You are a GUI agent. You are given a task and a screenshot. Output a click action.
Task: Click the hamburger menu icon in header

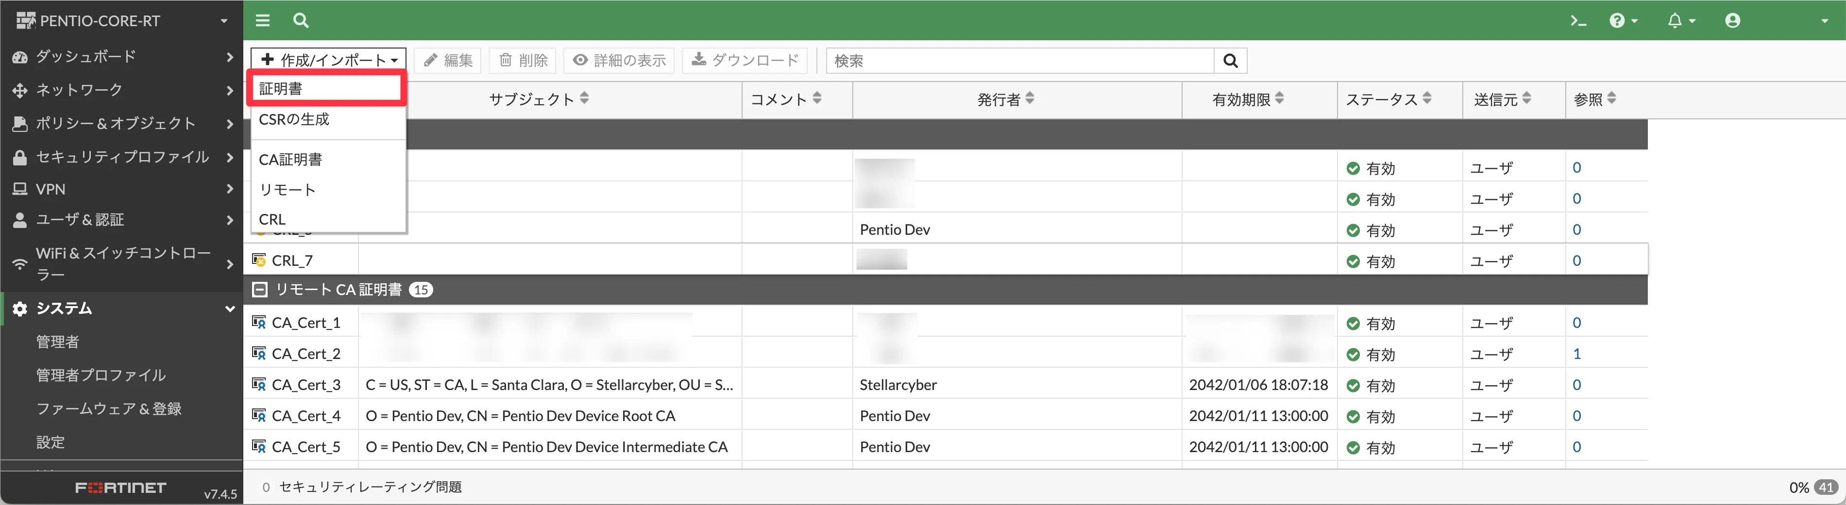[262, 21]
